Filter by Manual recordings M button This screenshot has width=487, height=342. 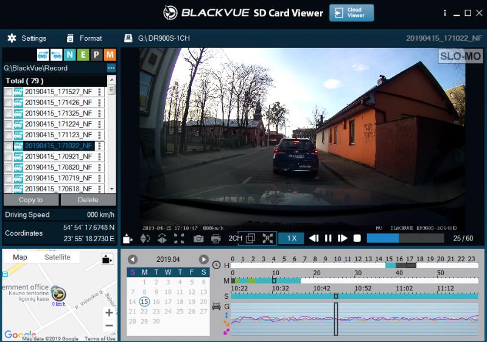point(110,55)
